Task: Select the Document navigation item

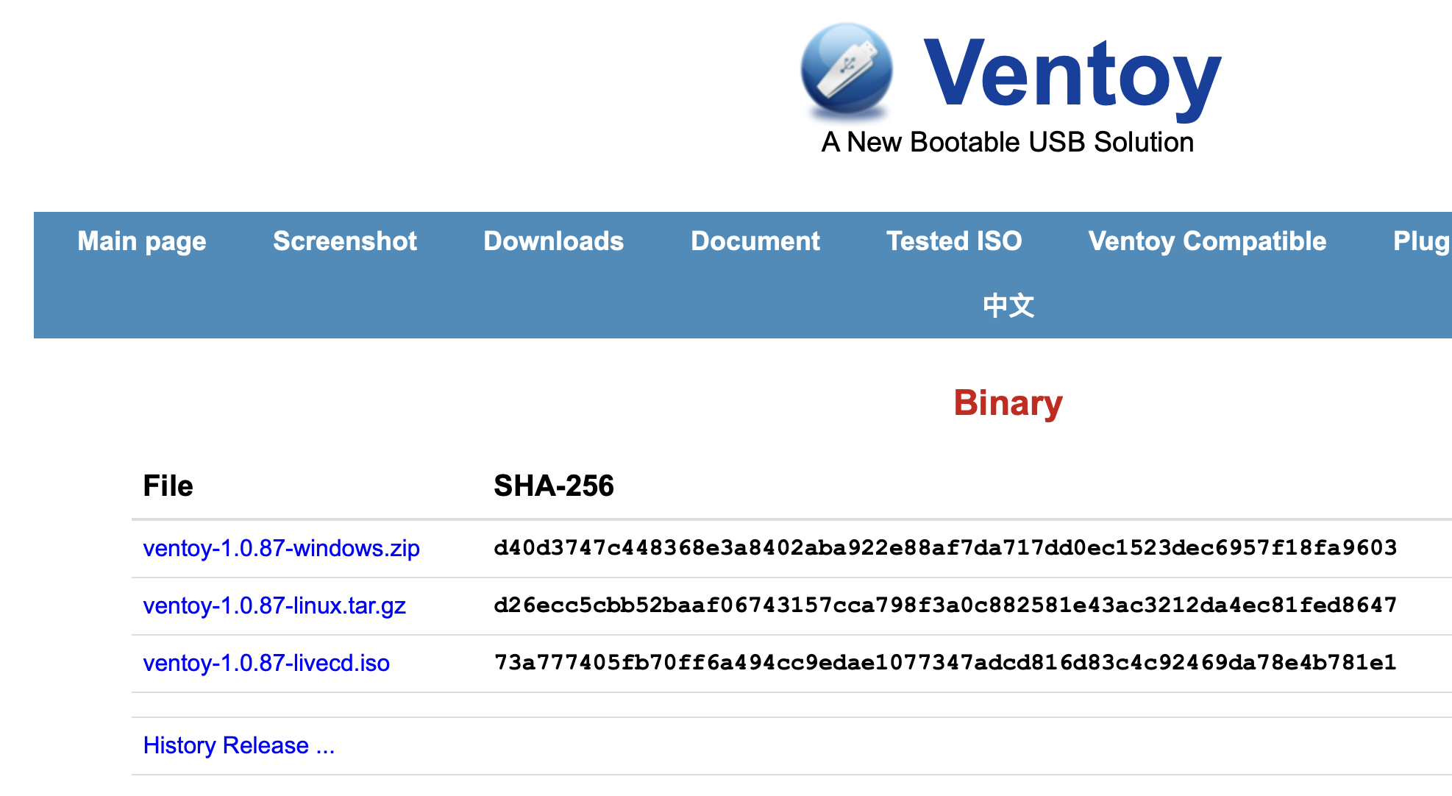Action: pos(755,241)
